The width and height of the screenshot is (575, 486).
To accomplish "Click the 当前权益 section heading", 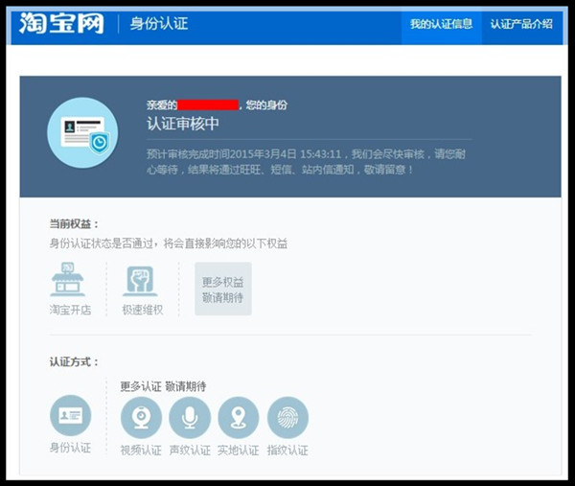I will click(74, 223).
